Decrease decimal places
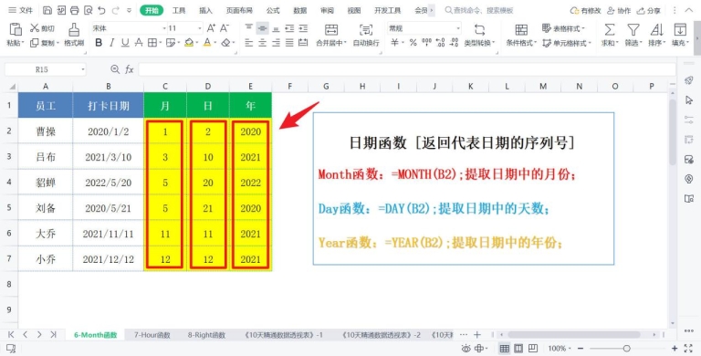 (x=455, y=43)
